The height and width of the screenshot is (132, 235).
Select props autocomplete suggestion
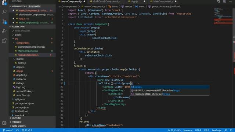(170, 87)
